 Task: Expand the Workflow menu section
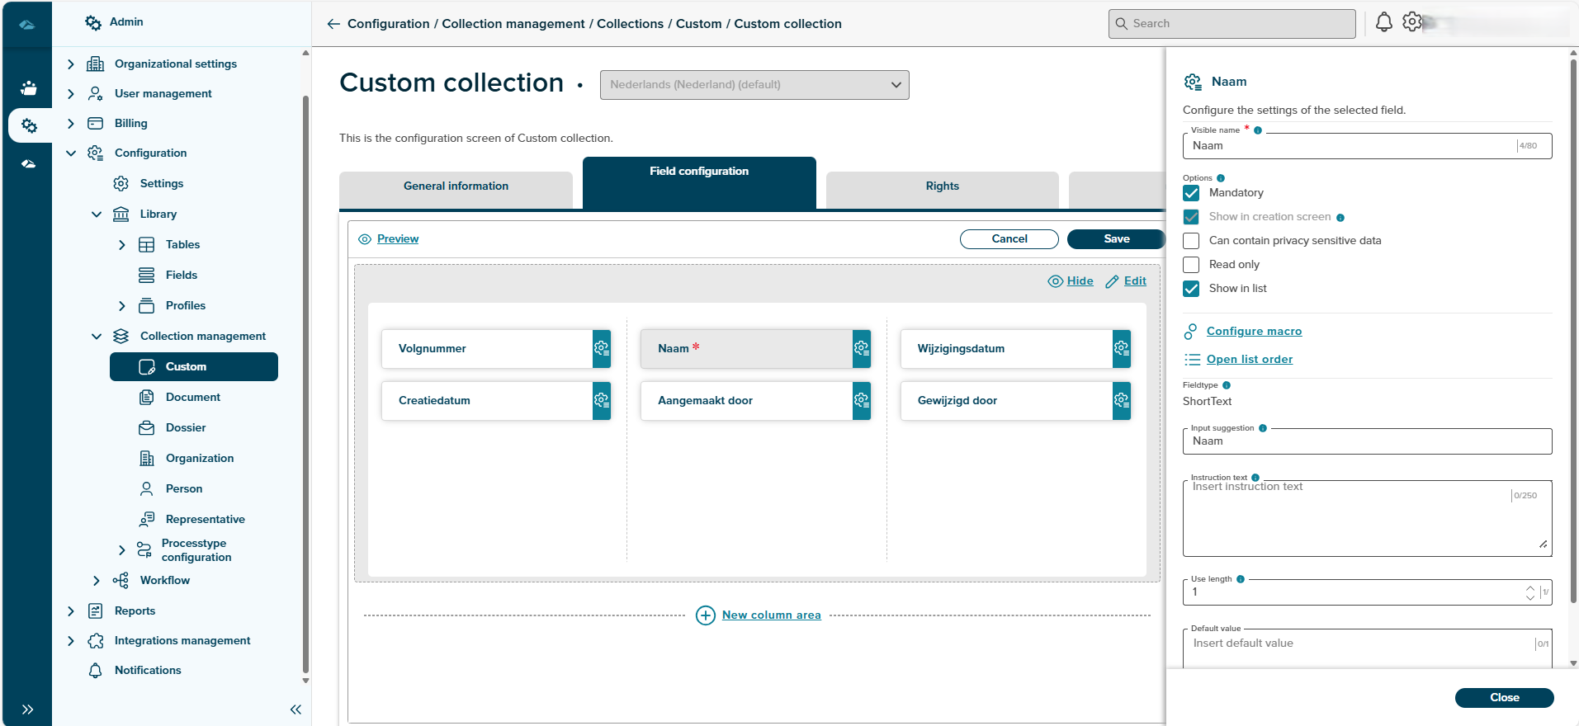click(97, 581)
